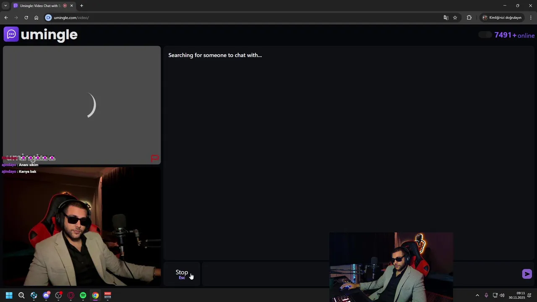
Task: Expand the hidden system tray icons chevron
Action: click(x=477, y=295)
